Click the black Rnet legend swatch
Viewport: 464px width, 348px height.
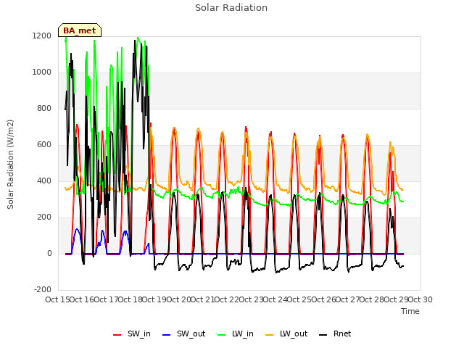(323, 335)
